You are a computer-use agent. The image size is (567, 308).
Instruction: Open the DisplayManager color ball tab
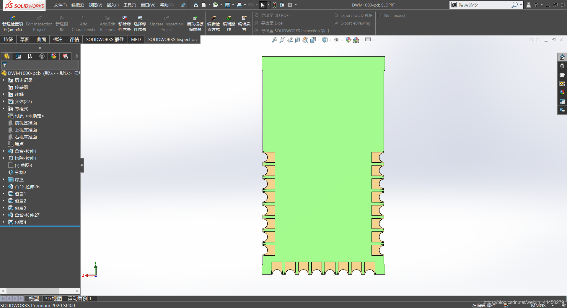pyautogui.click(x=54, y=56)
